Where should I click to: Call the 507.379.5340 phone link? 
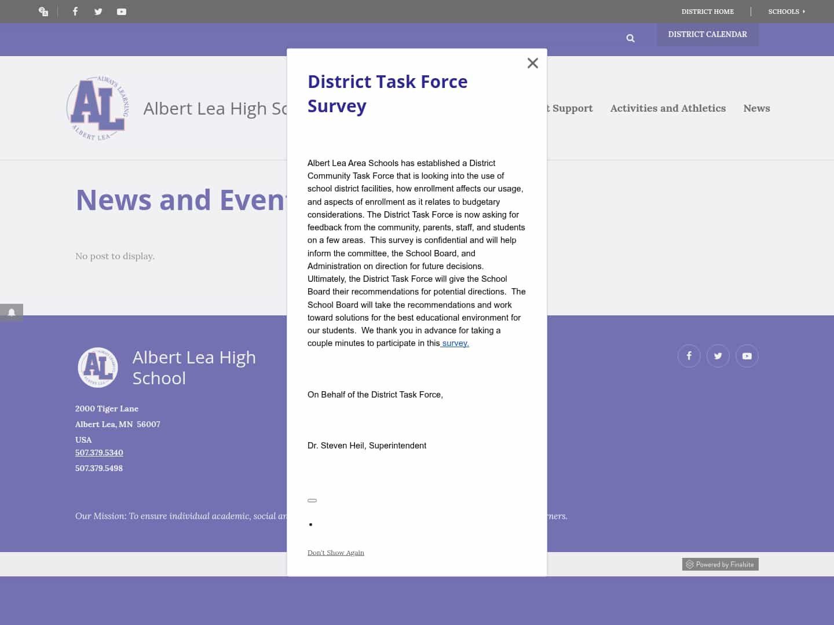[x=99, y=452]
